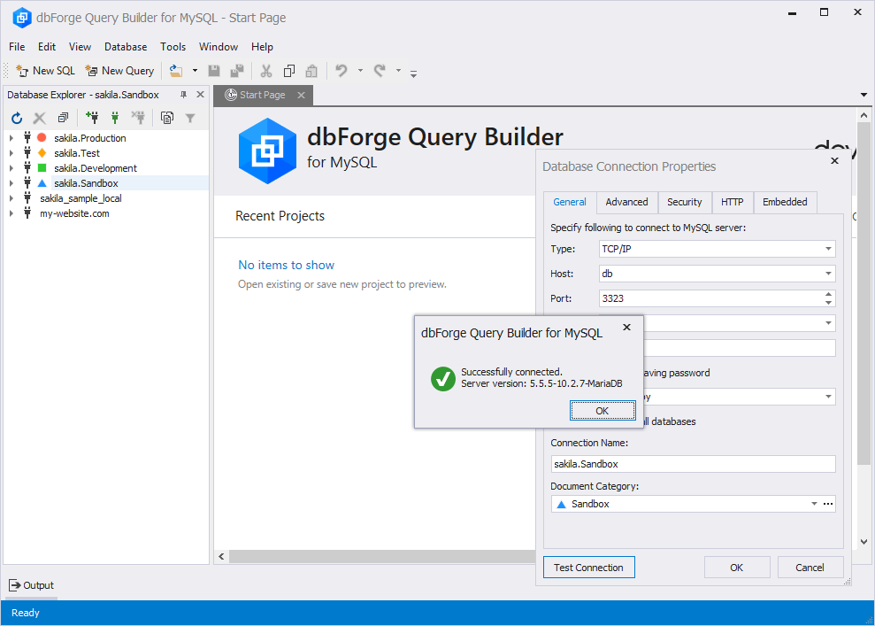Click the Test Connection button

[588, 568]
